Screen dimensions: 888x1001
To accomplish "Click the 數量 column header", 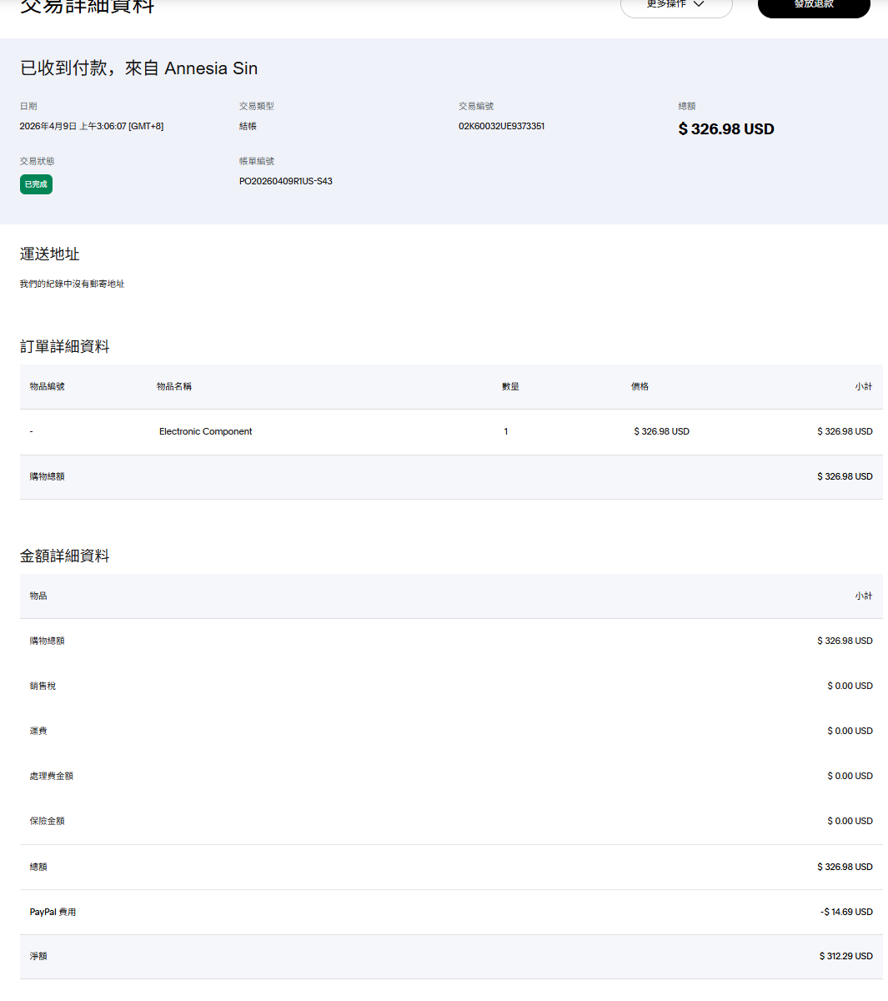I will pos(510,386).
